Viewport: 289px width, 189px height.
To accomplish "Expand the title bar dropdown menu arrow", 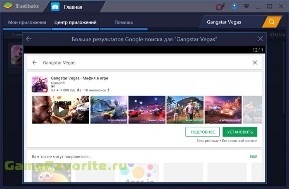I will coord(246,7).
